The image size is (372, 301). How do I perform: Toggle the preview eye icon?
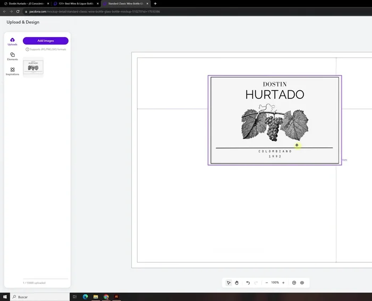click(302, 283)
